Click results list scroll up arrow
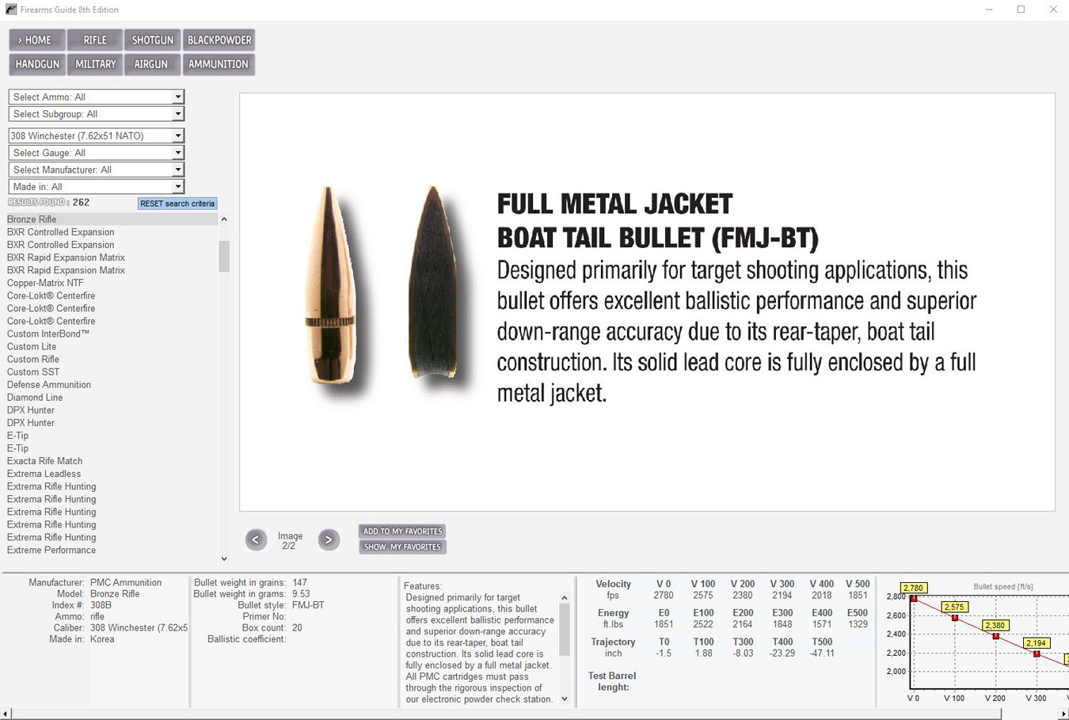The width and height of the screenshot is (1069, 720). pyautogui.click(x=224, y=219)
